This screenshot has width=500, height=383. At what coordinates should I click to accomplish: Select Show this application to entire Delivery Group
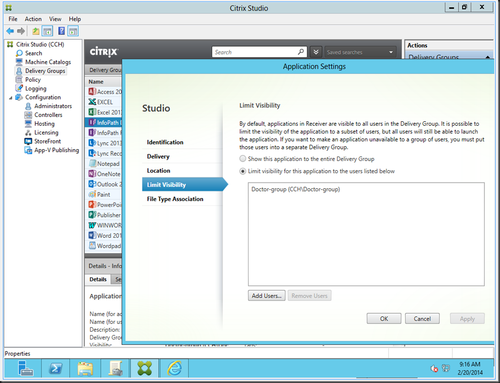click(243, 159)
